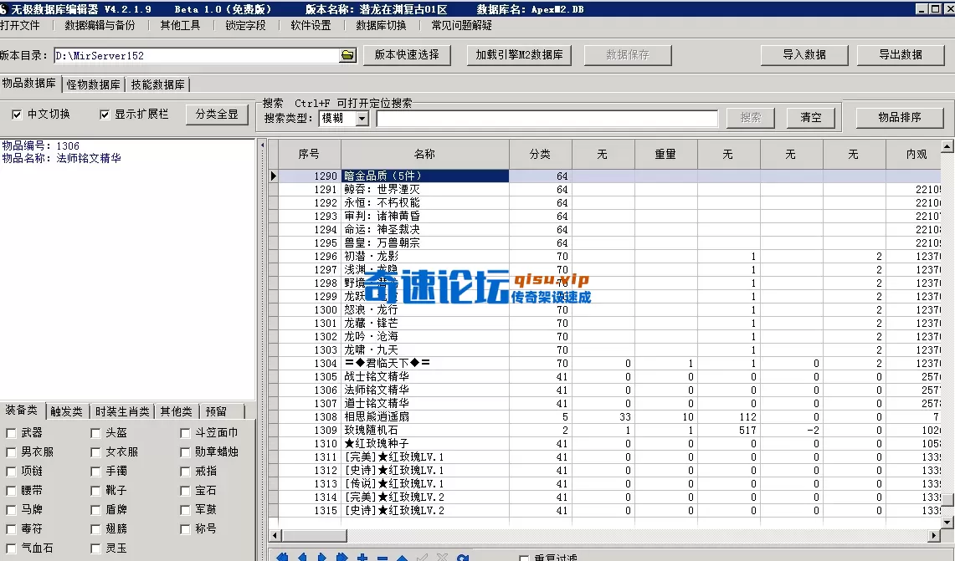Screen dimensions: 955x561
Task: Jump to first record navigator arrow
Action: tap(282, 557)
